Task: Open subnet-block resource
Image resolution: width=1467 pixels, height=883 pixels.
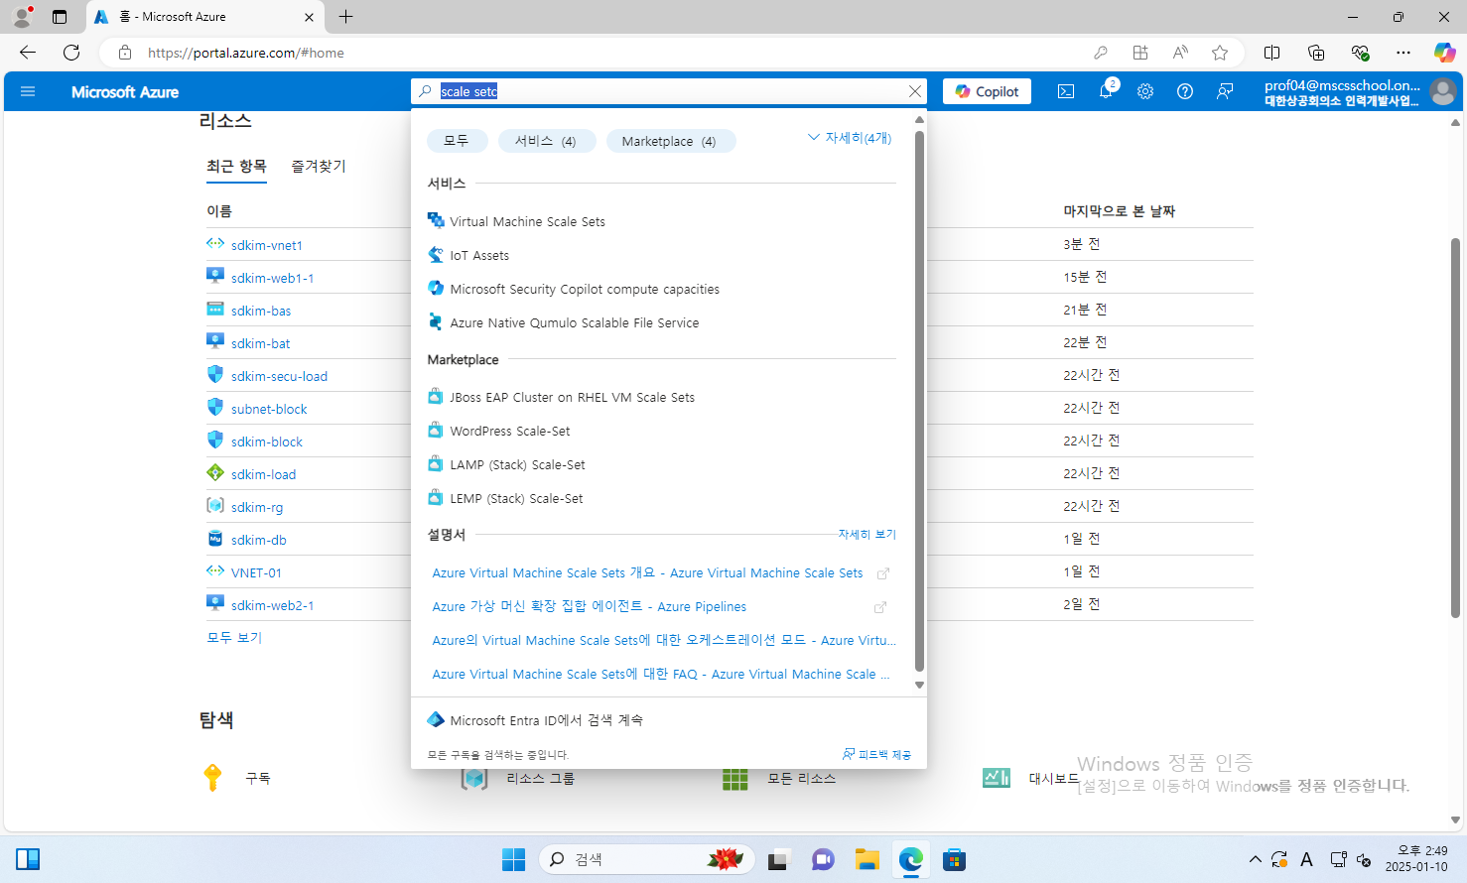Action: [269, 409]
